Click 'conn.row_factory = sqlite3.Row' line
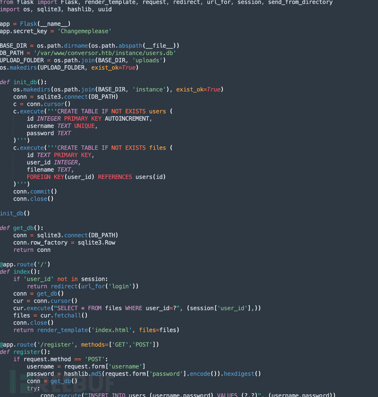Screen dimensions: 378x397 coord(64,242)
